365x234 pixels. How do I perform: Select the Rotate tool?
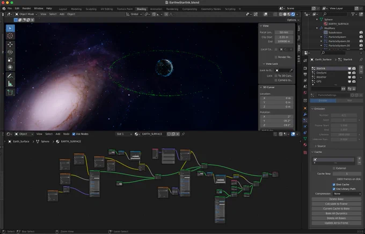point(10,52)
